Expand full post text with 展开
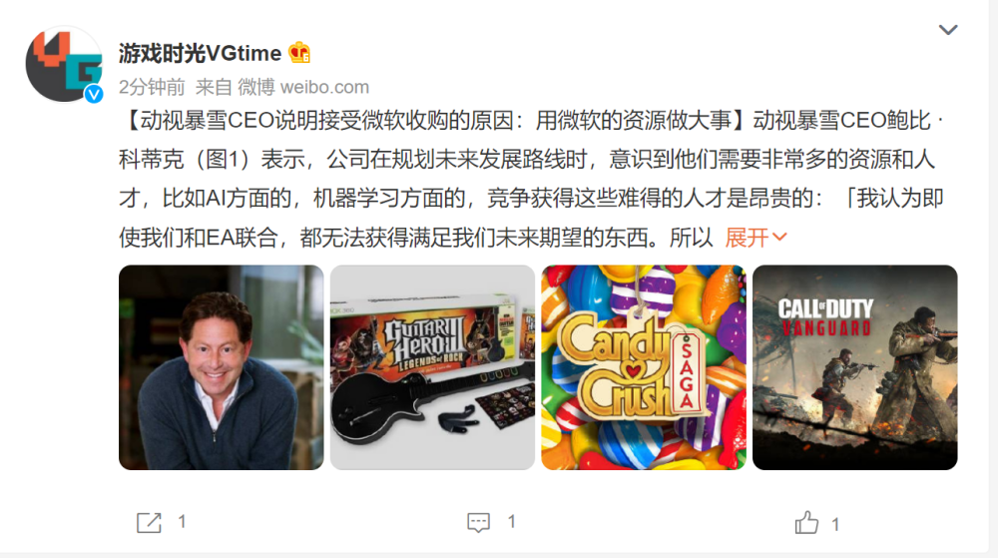This screenshot has height=558, width=998. tap(747, 238)
